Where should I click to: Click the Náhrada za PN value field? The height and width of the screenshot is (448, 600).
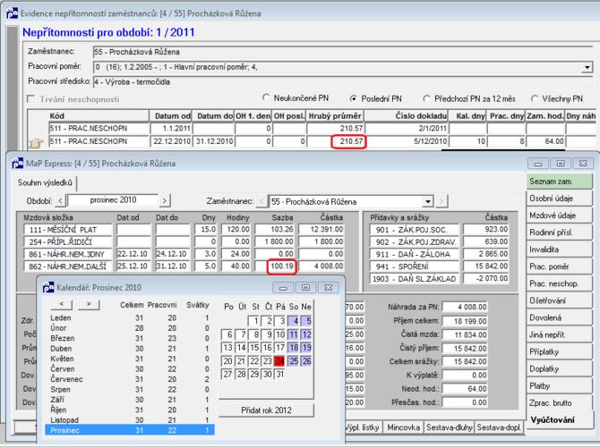465,307
